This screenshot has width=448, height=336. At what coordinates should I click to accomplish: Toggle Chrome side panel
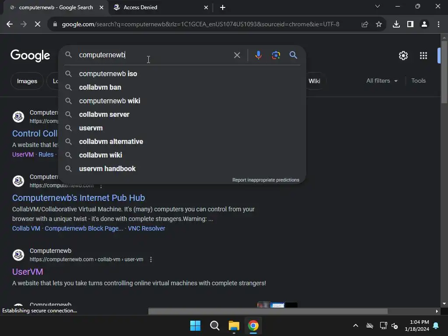coord(410,24)
